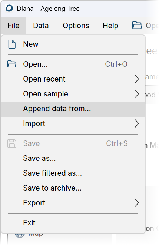The image size is (159, 245).
Task: Close the File menu via File
Action: (x=13, y=26)
